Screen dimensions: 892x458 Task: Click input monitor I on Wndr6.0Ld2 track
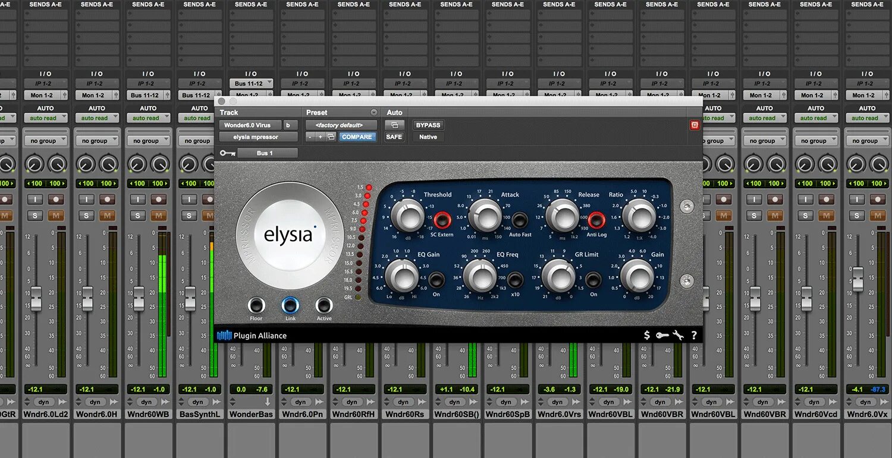click(x=35, y=200)
